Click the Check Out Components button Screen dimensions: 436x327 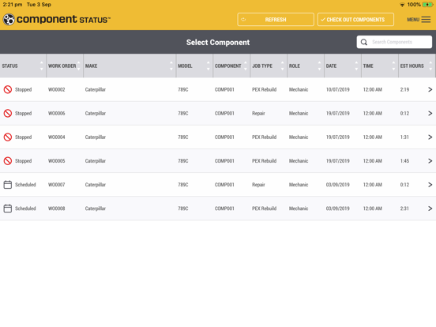pos(355,20)
